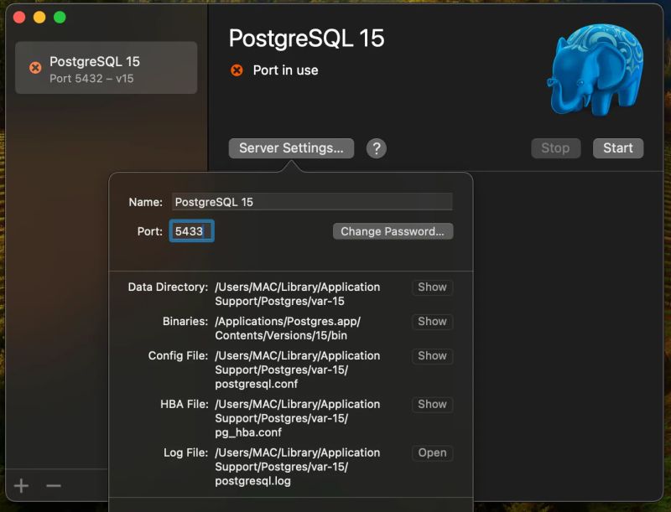Add a new server with the plus icon
This screenshot has height=512, width=671.
[x=21, y=486]
